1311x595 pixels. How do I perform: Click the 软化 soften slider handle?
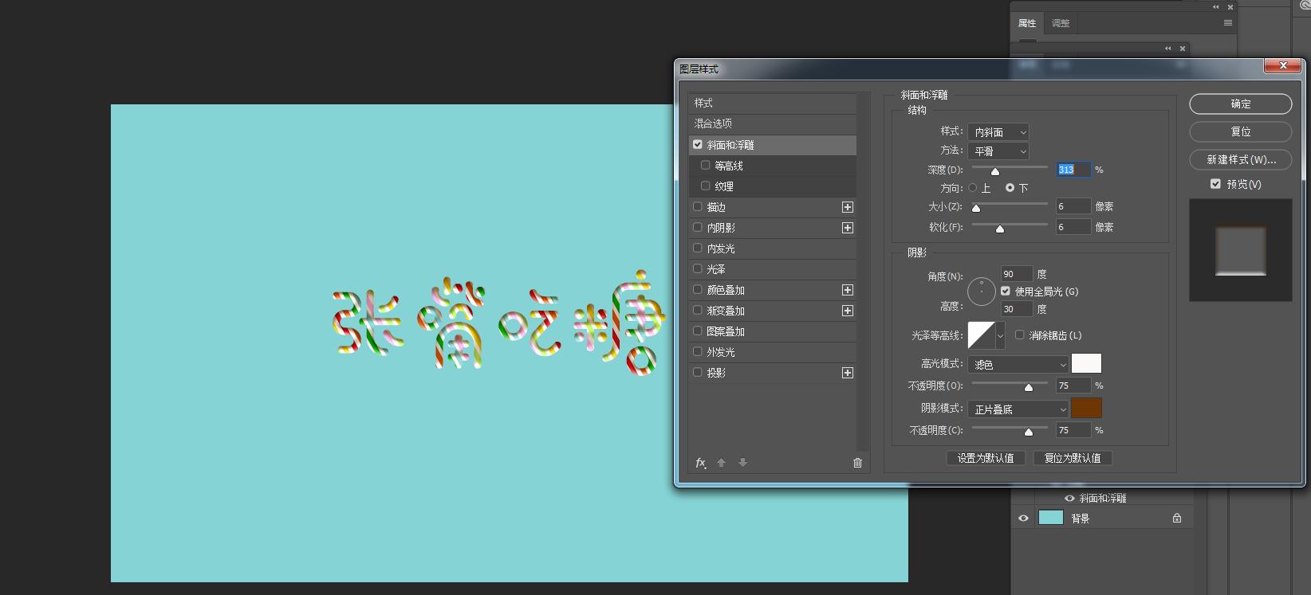pyautogui.click(x=999, y=229)
